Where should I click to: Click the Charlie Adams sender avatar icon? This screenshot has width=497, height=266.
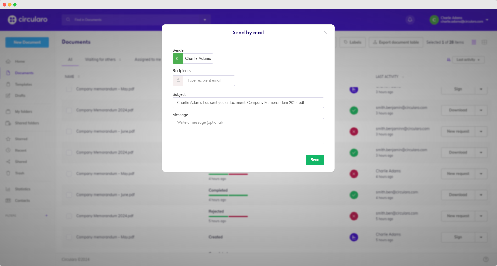point(178,58)
